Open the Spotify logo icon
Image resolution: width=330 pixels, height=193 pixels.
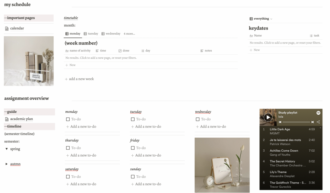[x=318, y=113]
